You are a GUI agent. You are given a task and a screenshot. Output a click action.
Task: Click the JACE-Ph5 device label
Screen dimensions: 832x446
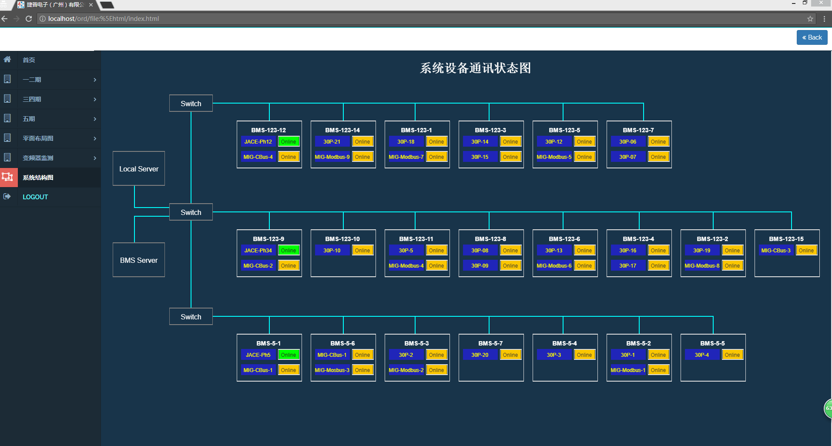pyautogui.click(x=258, y=355)
